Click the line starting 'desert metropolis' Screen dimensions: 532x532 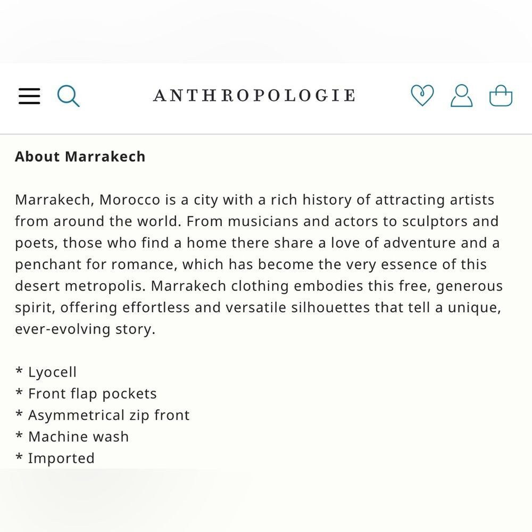click(259, 286)
